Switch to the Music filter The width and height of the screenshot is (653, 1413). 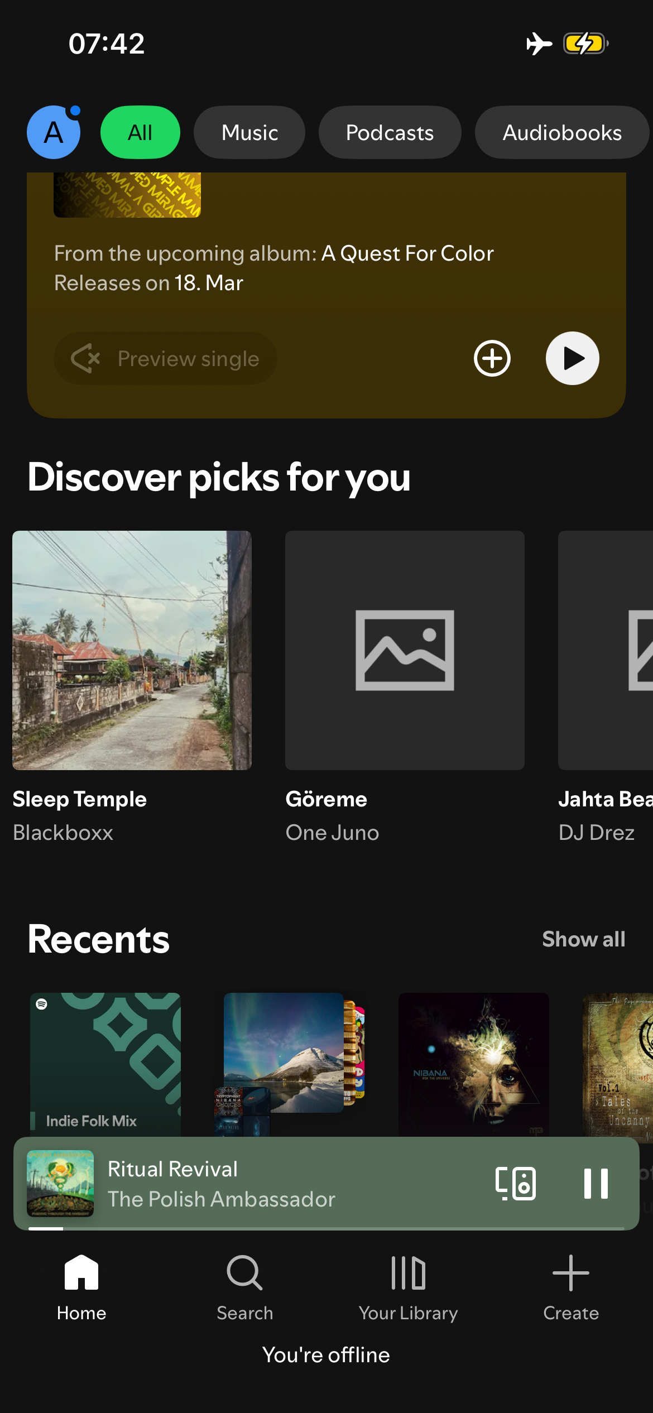coord(249,133)
